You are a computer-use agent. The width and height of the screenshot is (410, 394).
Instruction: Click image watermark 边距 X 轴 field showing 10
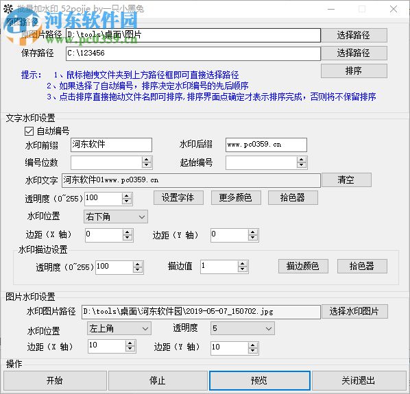107,347
